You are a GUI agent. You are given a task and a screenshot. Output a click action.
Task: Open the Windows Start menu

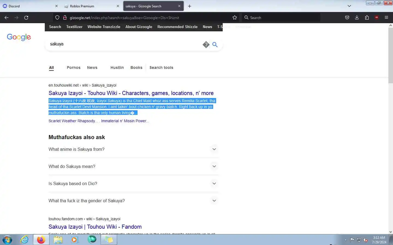coord(7,240)
